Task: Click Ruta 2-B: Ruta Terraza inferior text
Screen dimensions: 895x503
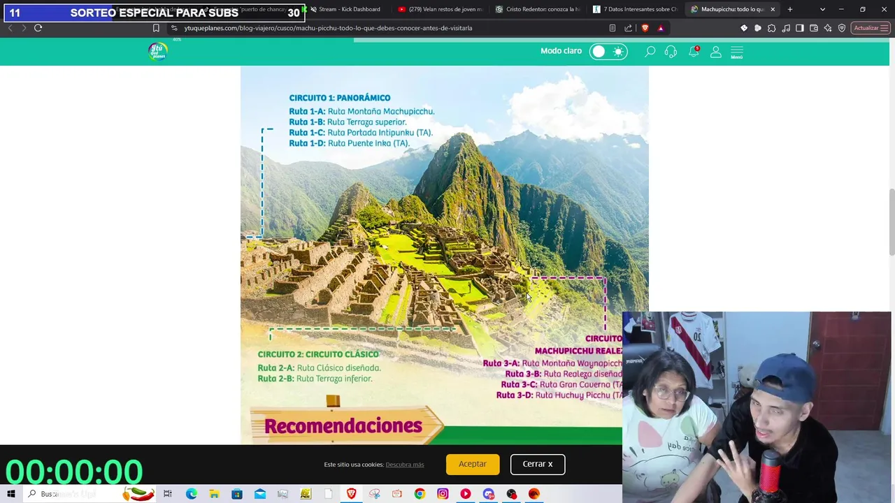Action: 315,379
